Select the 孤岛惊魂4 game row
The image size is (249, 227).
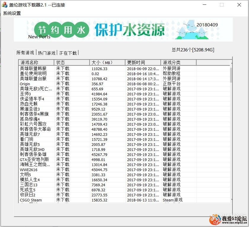(x=124, y=119)
